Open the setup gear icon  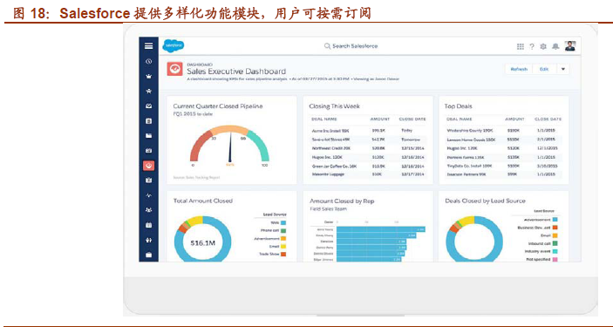(543, 46)
